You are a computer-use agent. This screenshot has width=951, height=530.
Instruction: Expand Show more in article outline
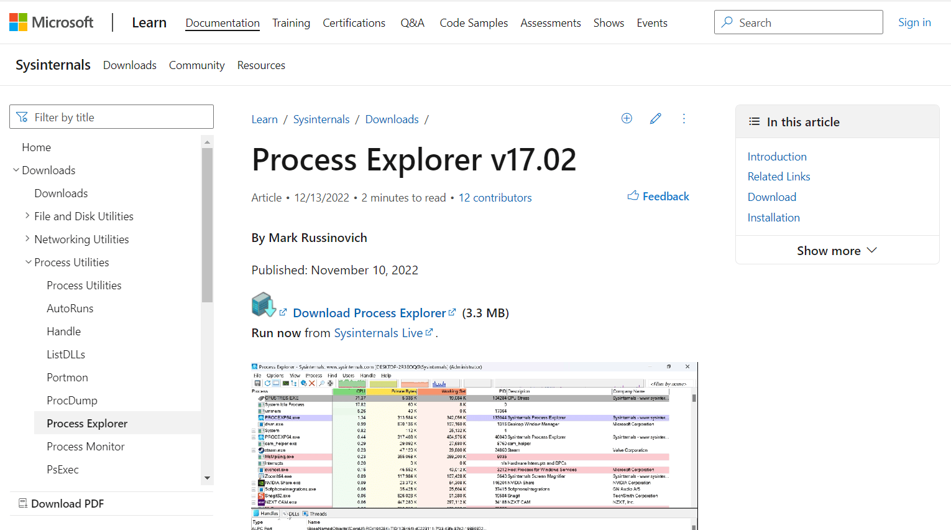coord(837,250)
